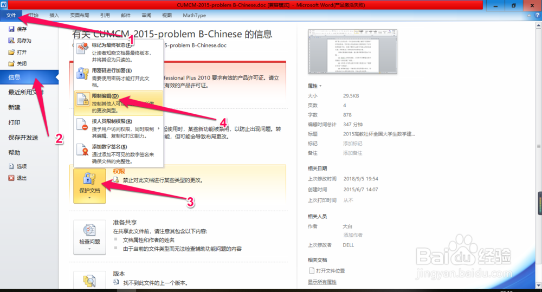This screenshot has height=292, width=542.
Task: Click the Exit (退出) red icon
Action: 11,178
